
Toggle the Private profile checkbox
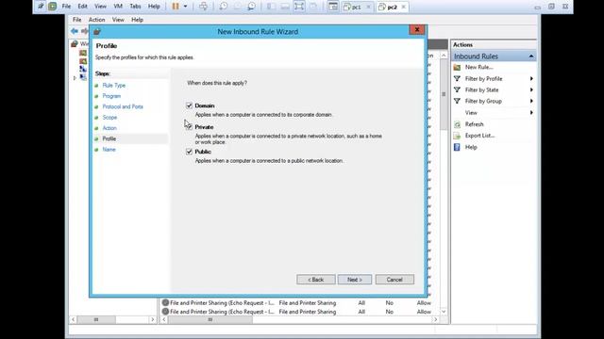tap(189, 127)
